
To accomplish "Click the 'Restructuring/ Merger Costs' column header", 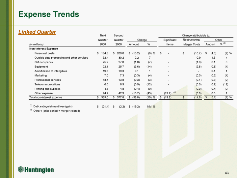I will [x=192, y=42].
